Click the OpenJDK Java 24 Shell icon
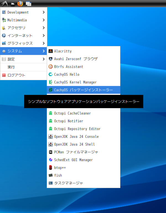Viewport: 166px width, 213px height. pos(51,144)
